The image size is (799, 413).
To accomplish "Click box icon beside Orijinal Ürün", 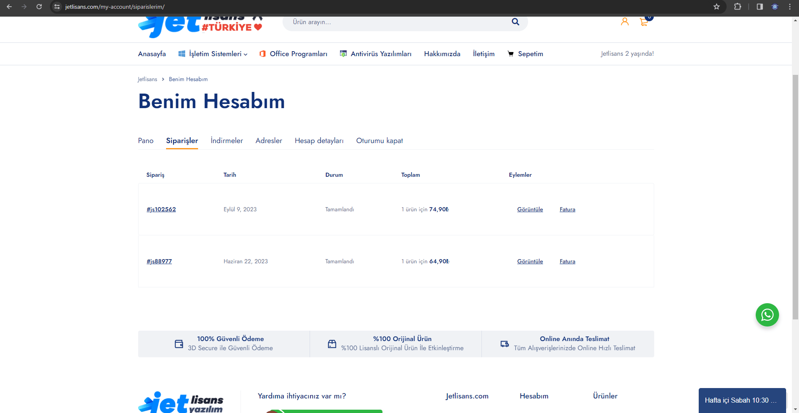I will 332,344.
